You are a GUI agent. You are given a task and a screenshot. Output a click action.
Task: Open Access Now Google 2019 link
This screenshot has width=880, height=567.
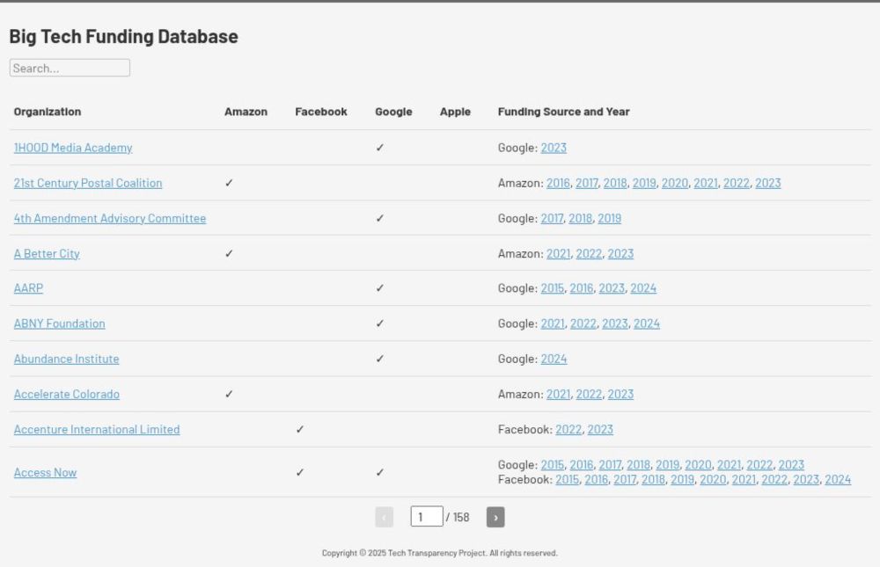(667, 465)
